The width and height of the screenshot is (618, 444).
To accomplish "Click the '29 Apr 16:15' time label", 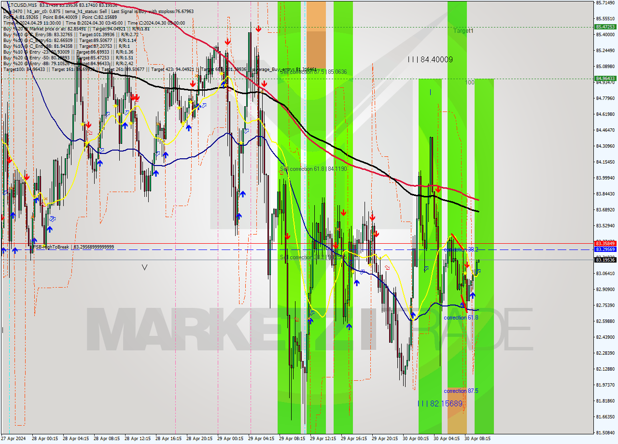I will 353,439.
